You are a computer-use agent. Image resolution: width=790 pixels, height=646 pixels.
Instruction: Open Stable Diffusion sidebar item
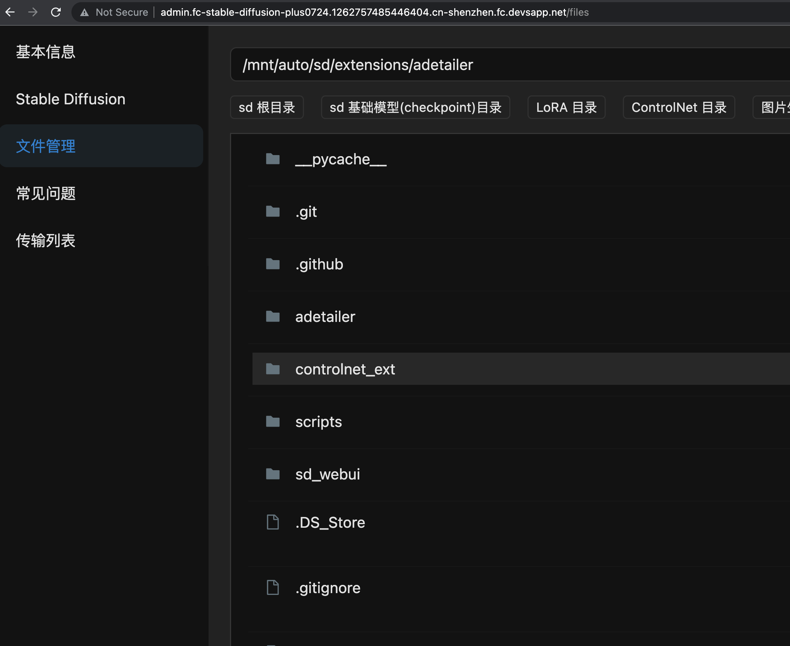coord(71,99)
